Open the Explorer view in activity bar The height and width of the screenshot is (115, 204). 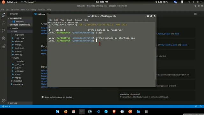(x=4, y=15)
